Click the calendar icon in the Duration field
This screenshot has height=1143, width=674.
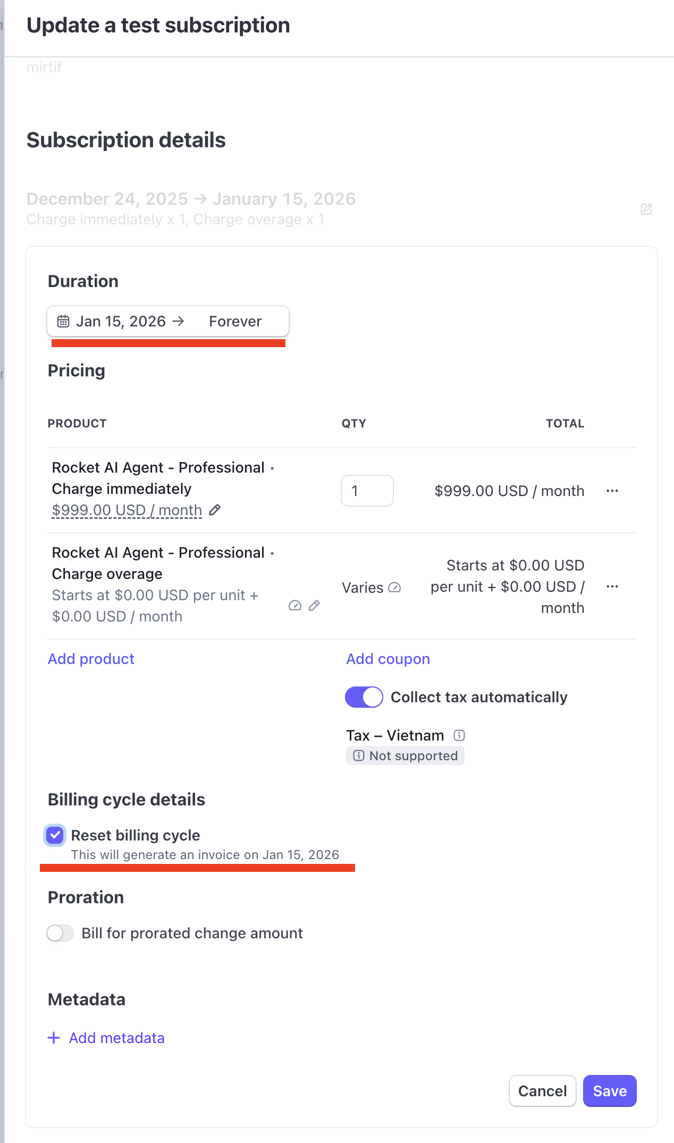tap(63, 321)
